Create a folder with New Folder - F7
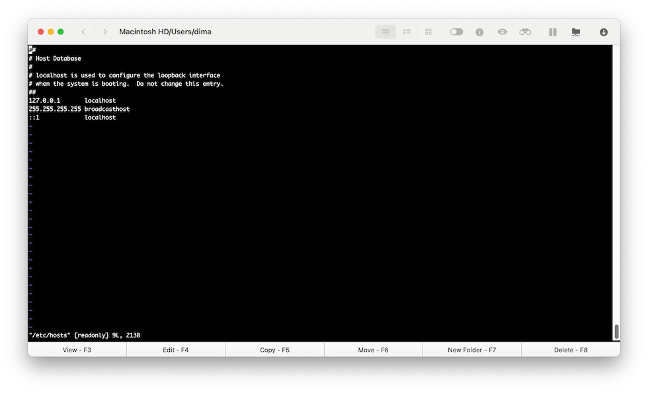This screenshot has height=396, width=648. [471, 350]
